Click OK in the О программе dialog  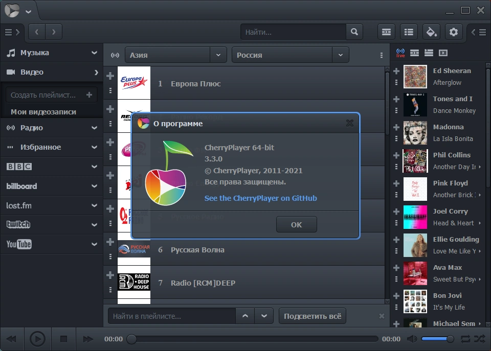click(296, 224)
